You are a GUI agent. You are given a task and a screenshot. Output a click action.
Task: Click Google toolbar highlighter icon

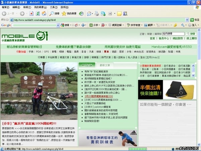pos(175,25)
